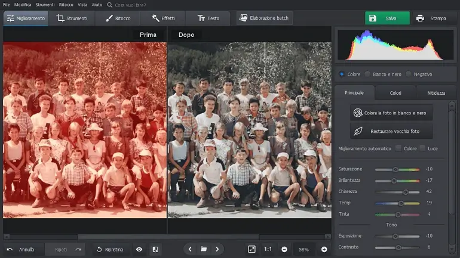This screenshot has height=258, width=460.
Task: Open the Effetti tab
Action: 163,18
